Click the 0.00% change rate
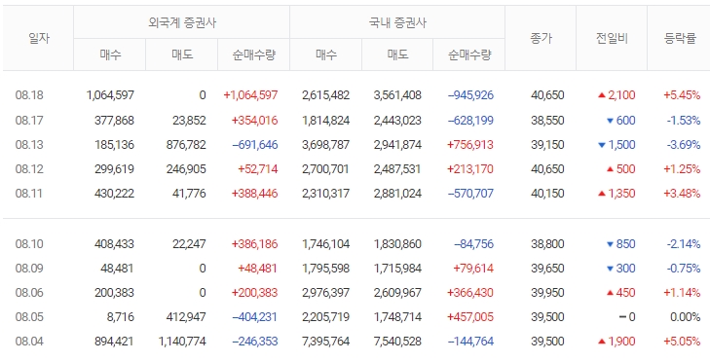The image size is (710, 361). click(x=685, y=317)
